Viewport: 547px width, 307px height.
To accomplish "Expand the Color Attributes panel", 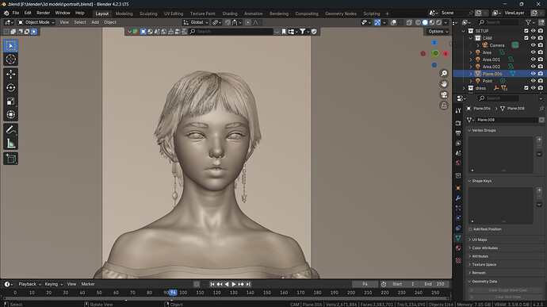I will [485, 248].
